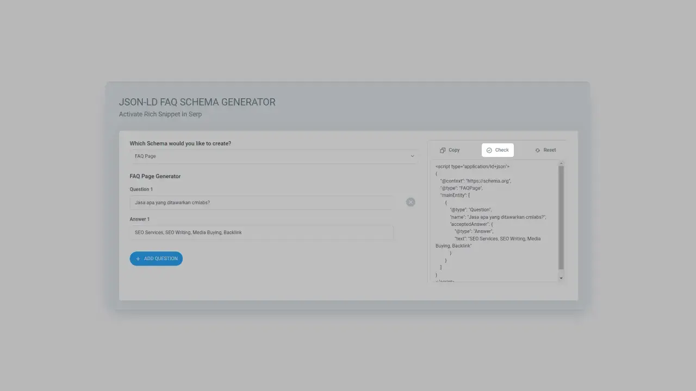Open the schema type dropdown showing FAQ Page
This screenshot has width=696, height=391.
pos(274,156)
